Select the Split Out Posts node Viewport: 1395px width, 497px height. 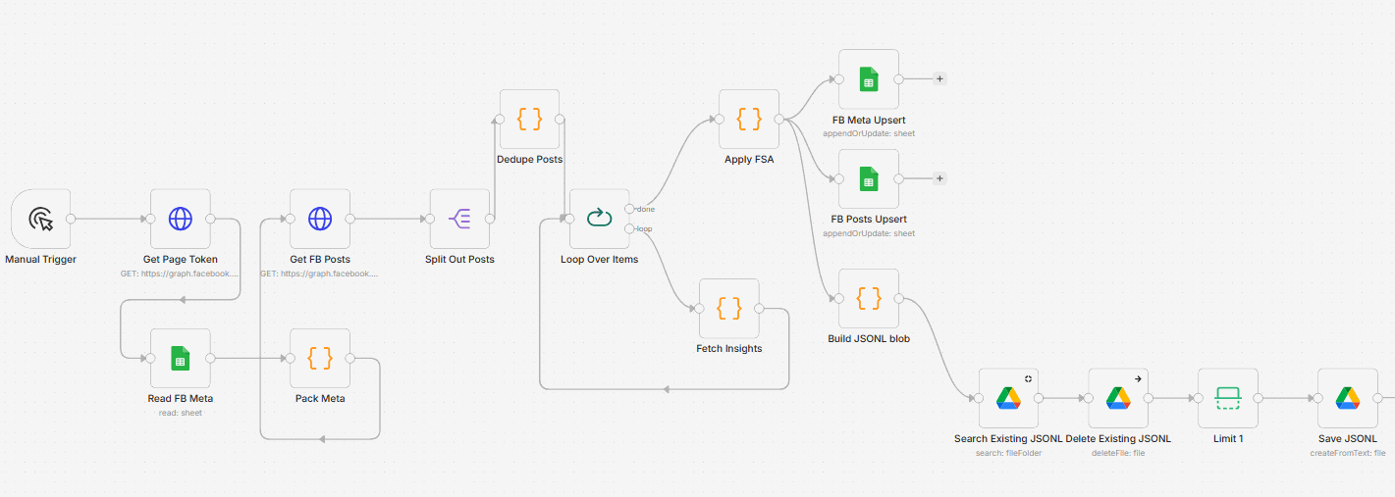[459, 219]
